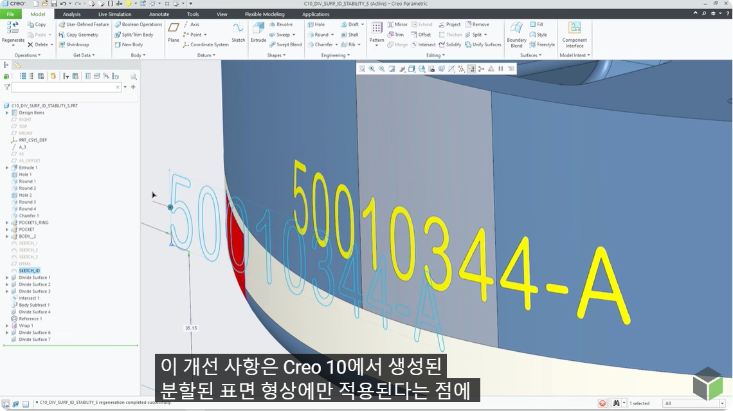Click New Body button
733x411 pixels.
coord(129,45)
